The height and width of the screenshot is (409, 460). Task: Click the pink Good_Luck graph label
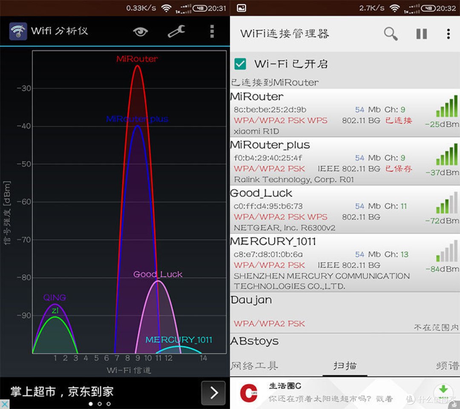click(158, 274)
